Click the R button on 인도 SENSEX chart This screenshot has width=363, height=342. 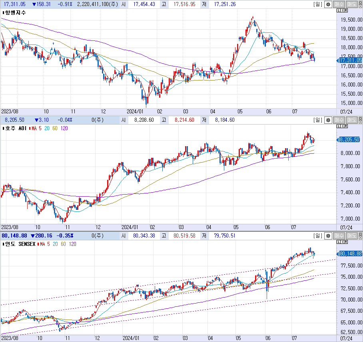tap(346, 242)
